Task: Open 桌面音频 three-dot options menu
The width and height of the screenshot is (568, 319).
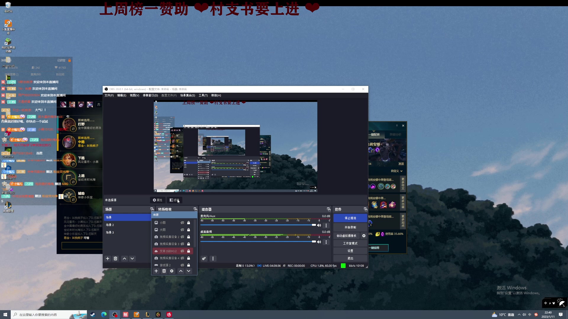Action: (x=326, y=242)
